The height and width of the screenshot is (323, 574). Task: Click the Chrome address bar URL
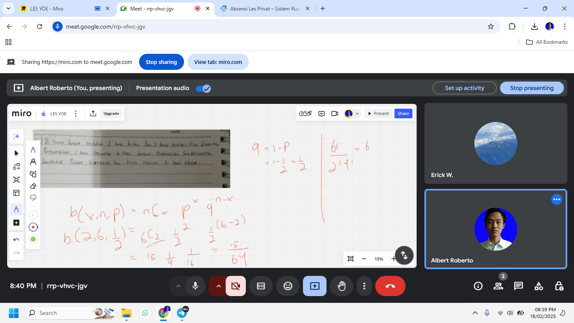105,26
